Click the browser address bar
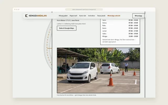The image size is (168, 105). tap(84, 9)
